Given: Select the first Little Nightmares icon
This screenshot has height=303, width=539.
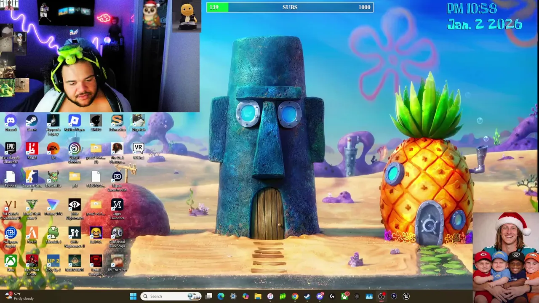Looking at the screenshot, I should coord(74,209).
